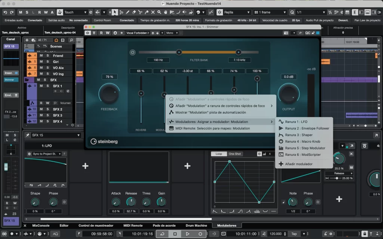Click the plus icon to add modulator slot

[x=85, y=166]
